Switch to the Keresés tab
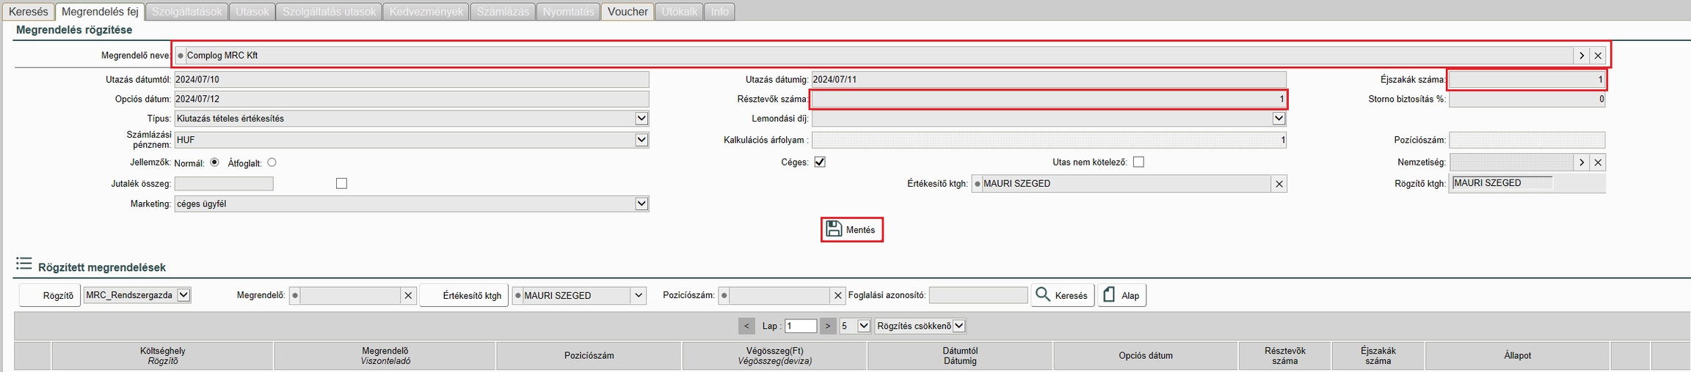This screenshot has height=372, width=1691. point(29,12)
